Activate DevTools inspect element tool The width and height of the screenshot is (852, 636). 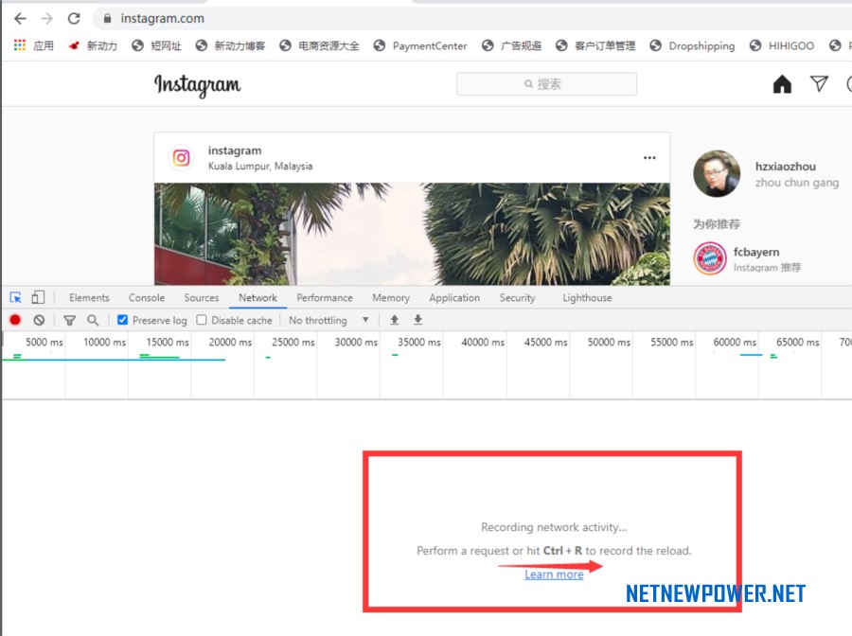point(16,297)
